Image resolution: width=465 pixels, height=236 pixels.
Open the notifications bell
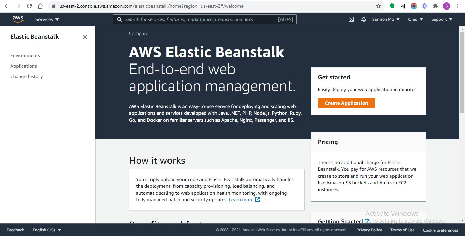point(364,19)
